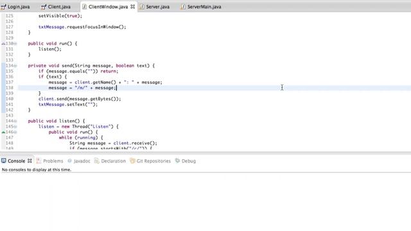Click line number 125 in gutter
Screen dimensions: 411x231
[x=10, y=15]
